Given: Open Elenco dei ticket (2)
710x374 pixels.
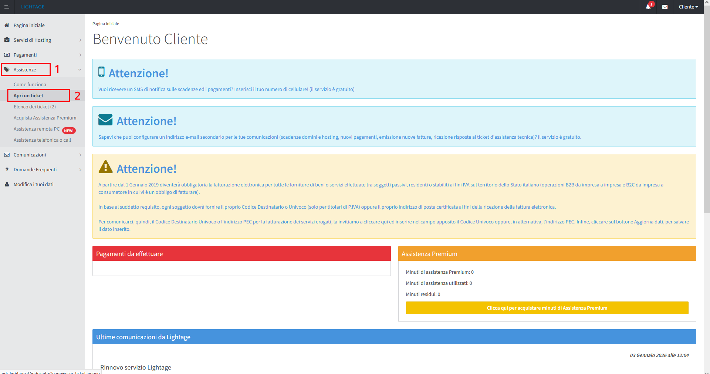Looking at the screenshot, I should click(35, 107).
